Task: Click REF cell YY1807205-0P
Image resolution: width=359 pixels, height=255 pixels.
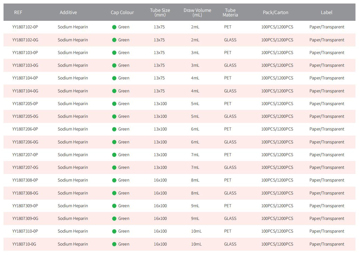Action: click(25, 104)
